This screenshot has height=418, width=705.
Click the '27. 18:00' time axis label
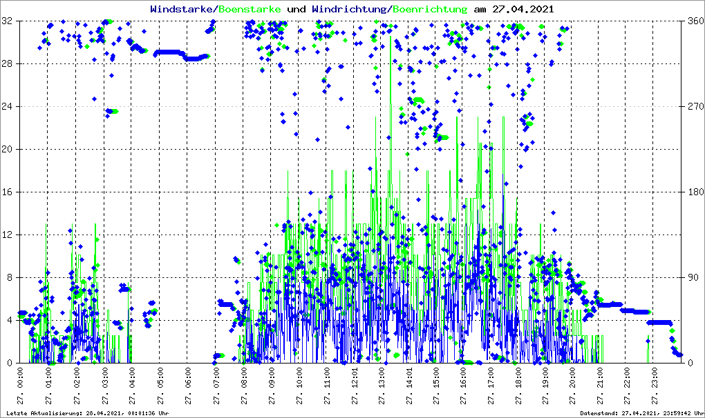(518, 386)
